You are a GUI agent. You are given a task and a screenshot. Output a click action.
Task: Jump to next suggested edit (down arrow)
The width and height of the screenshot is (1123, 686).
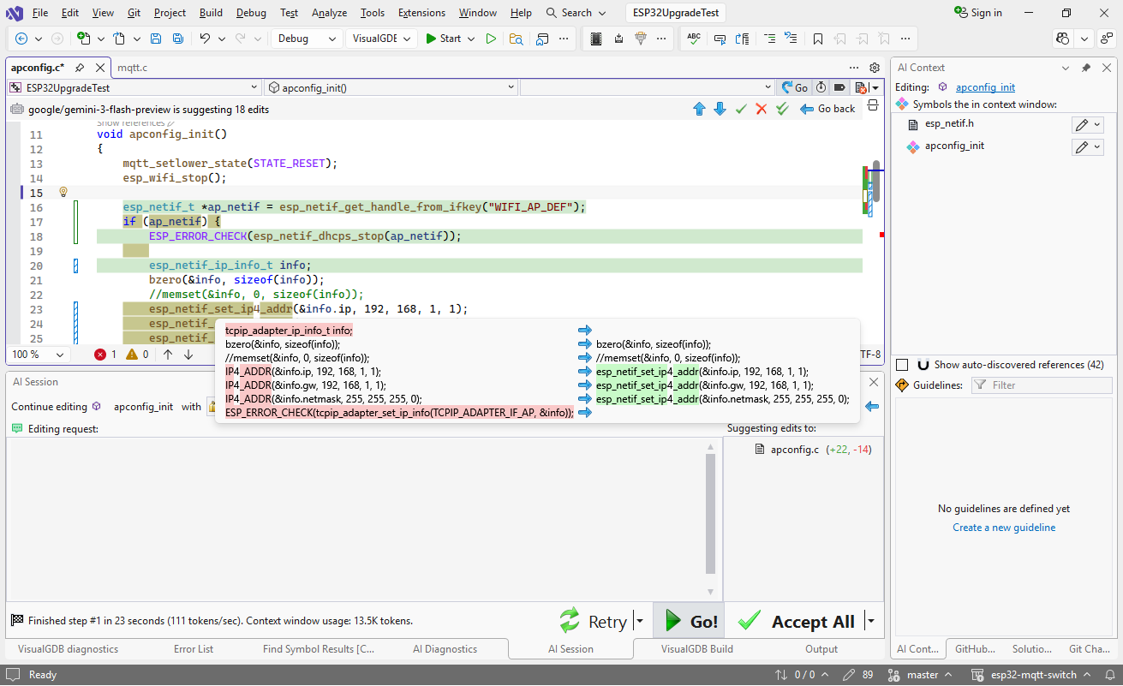pyautogui.click(x=720, y=109)
